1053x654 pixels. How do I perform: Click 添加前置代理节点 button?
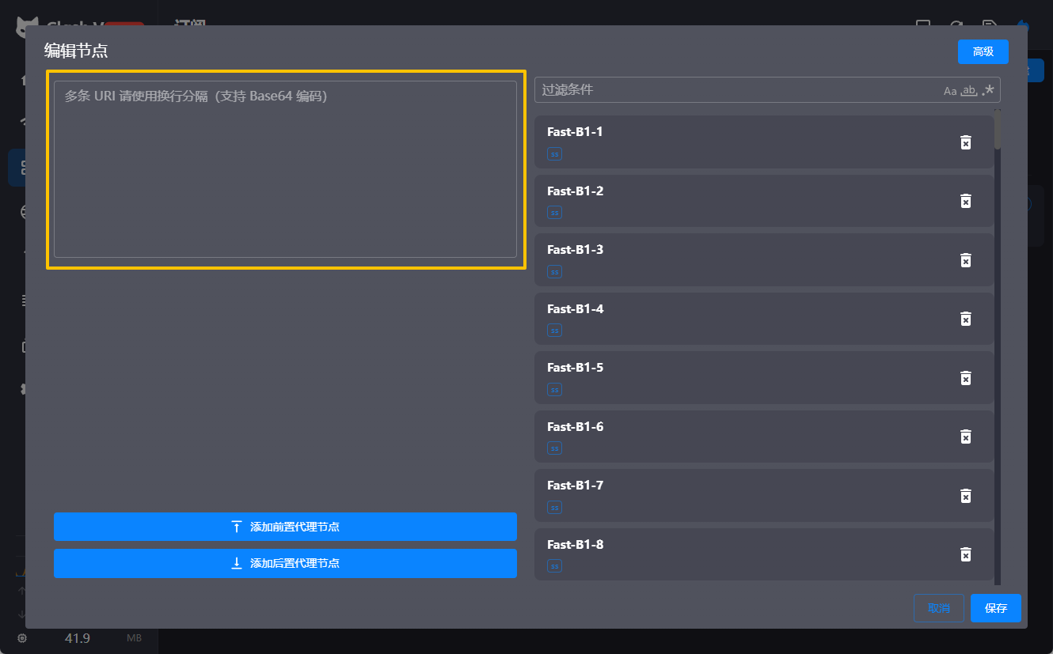point(285,527)
